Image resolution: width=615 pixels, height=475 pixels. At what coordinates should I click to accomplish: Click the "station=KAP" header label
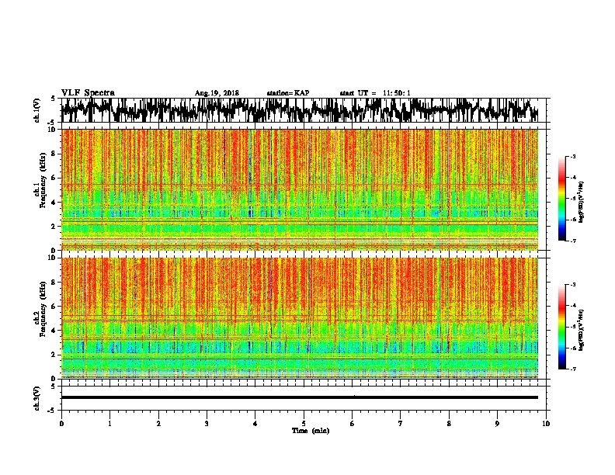288,93
